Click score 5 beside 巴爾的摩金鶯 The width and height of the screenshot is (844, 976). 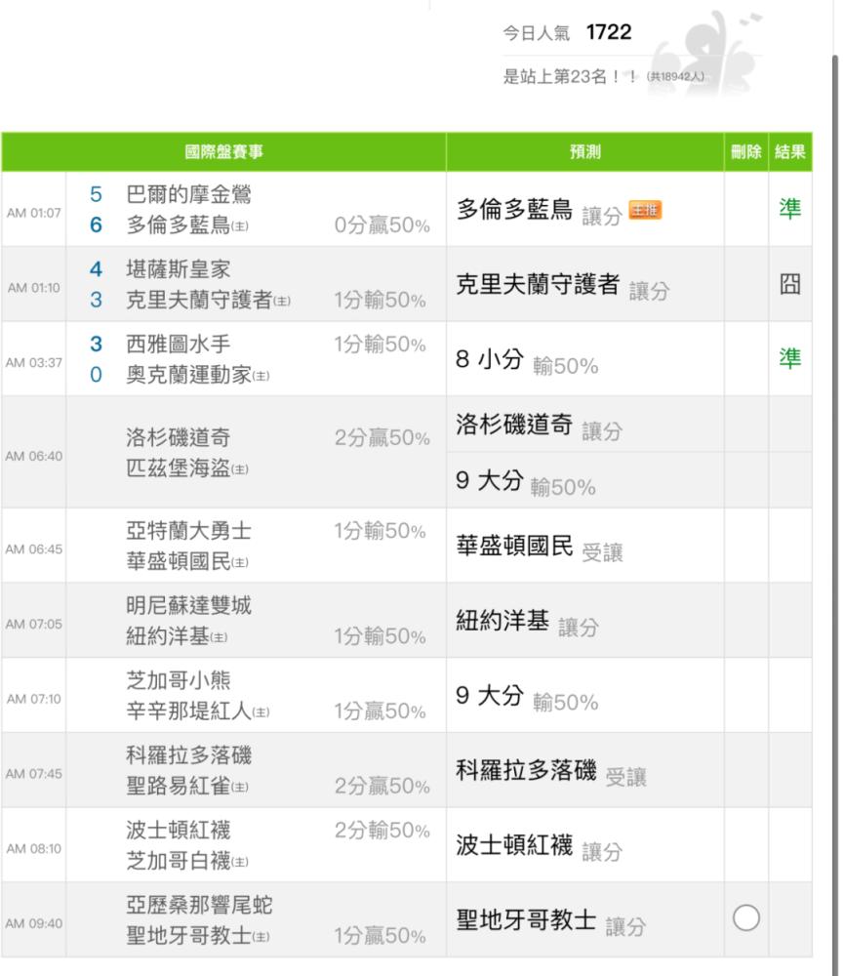click(x=96, y=194)
